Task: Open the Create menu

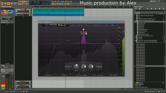Action: [62, 1]
